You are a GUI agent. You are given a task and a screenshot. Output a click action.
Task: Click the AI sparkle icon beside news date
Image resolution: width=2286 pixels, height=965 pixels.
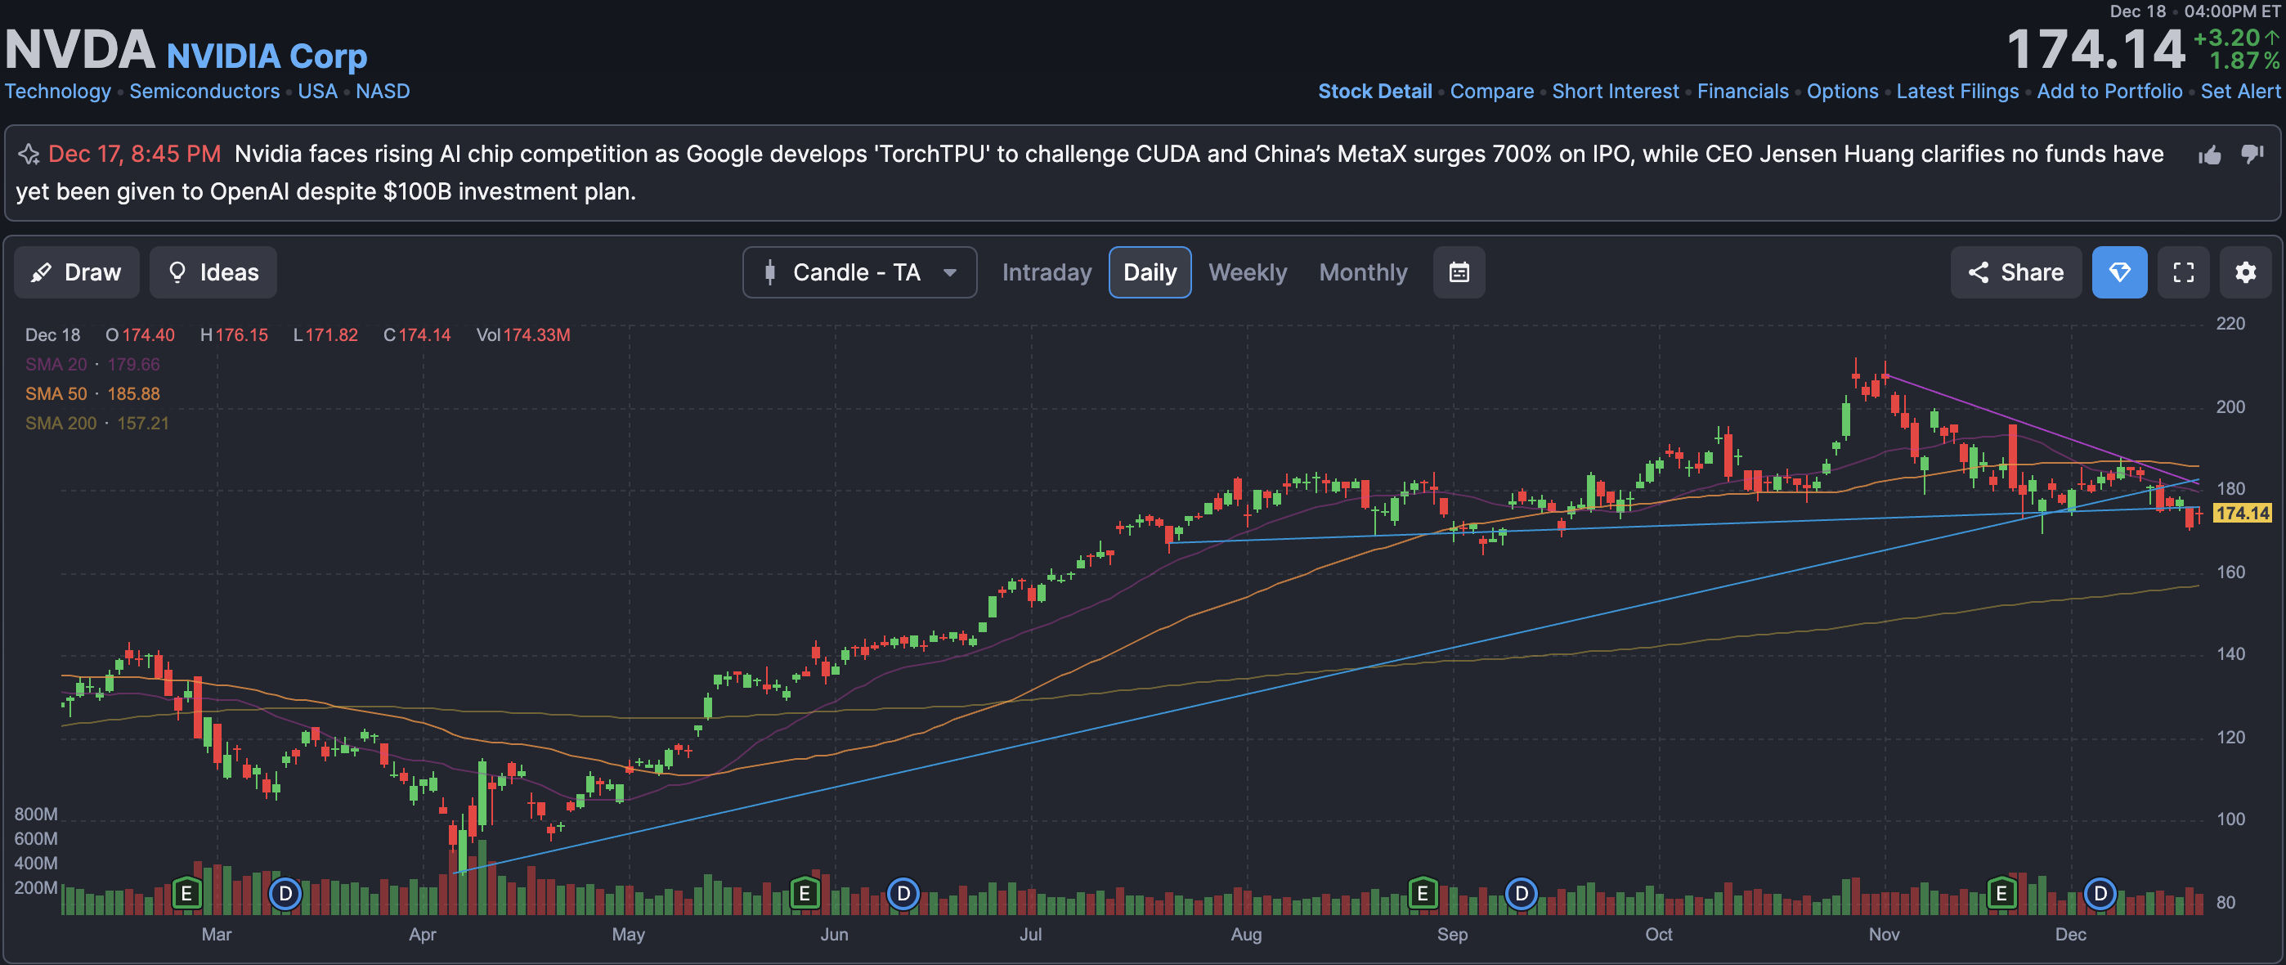click(x=29, y=155)
